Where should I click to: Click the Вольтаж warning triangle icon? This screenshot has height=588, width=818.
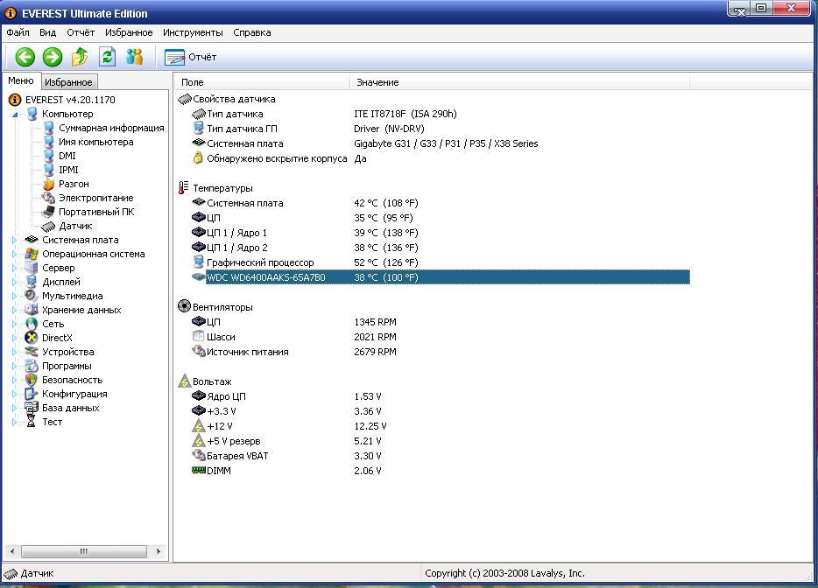185,381
